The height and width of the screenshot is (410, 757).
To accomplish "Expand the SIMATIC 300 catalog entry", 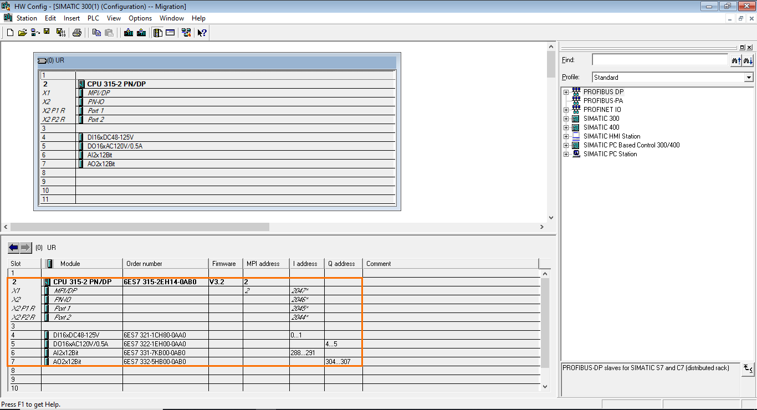I will coord(566,118).
